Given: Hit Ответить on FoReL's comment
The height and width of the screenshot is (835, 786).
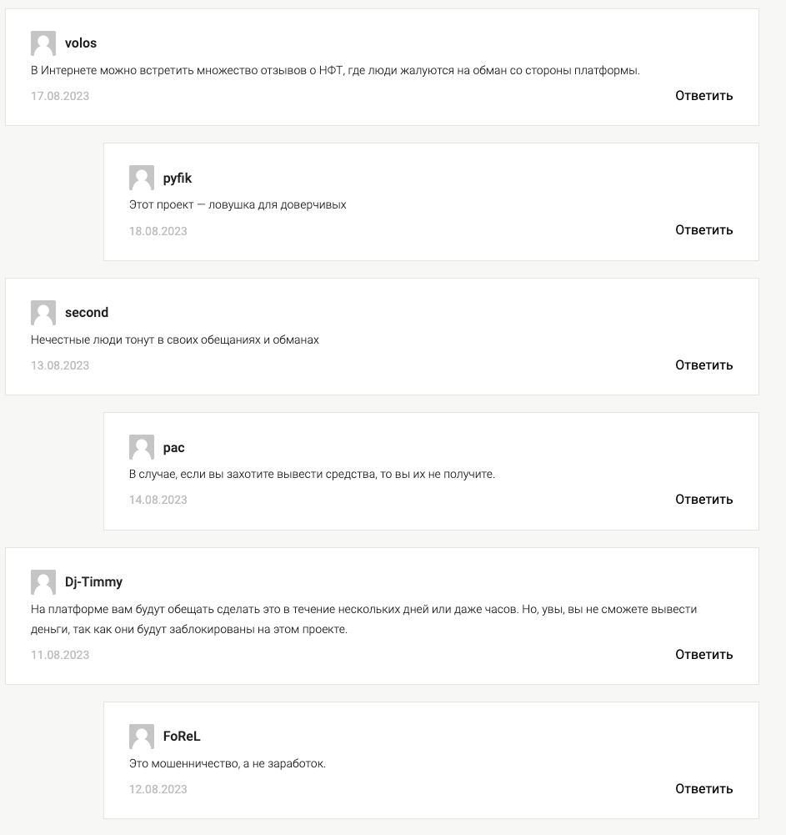Looking at the screenshot, I should tap(703, 789).
